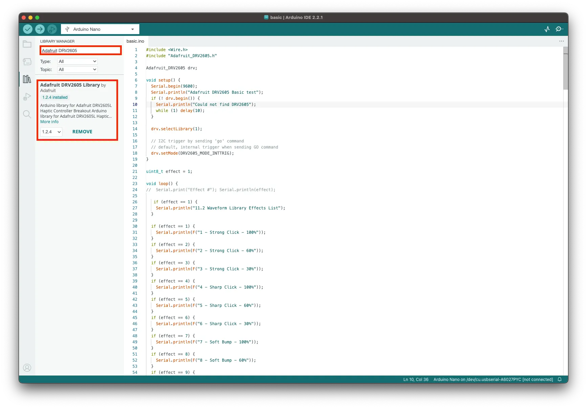Open the Serial Plotter icon

[x=547, y=29]
